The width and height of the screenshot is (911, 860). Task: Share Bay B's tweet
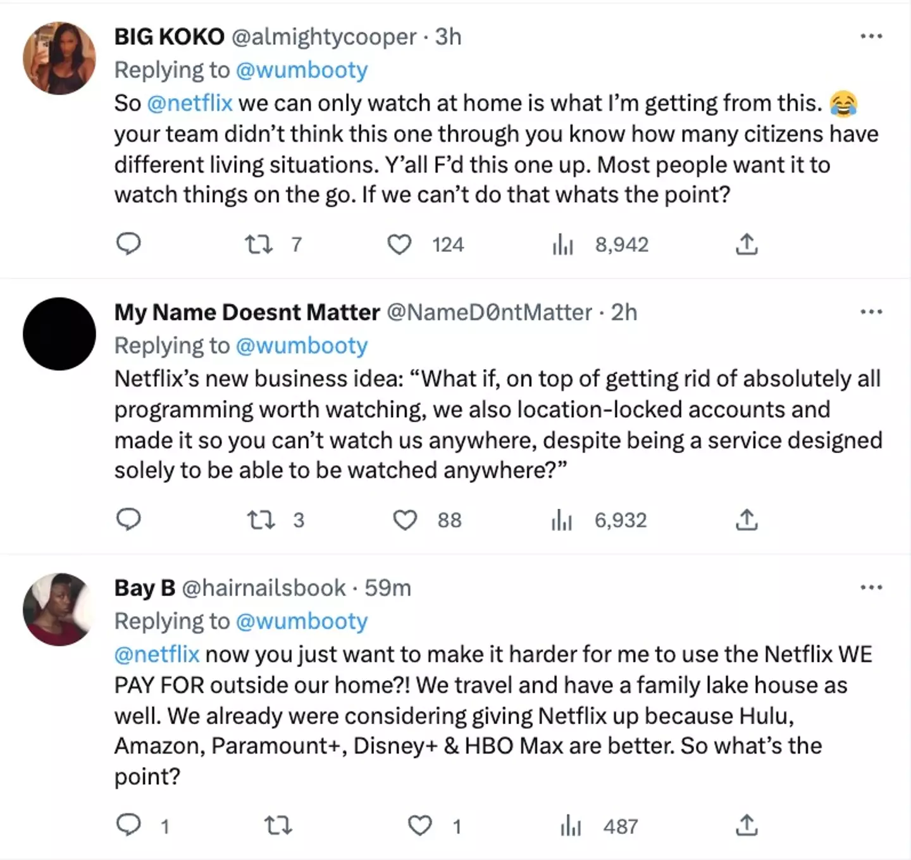tap(747, 826)
